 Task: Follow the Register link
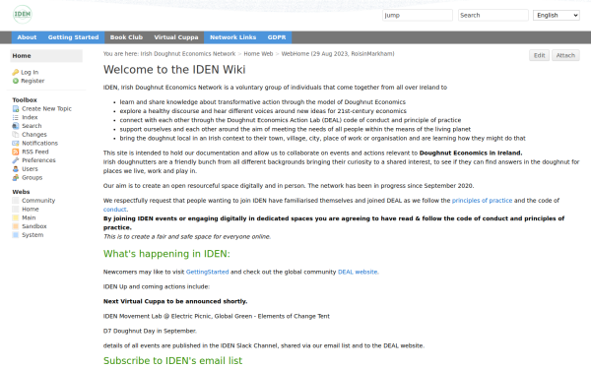[x=33, y=81]
